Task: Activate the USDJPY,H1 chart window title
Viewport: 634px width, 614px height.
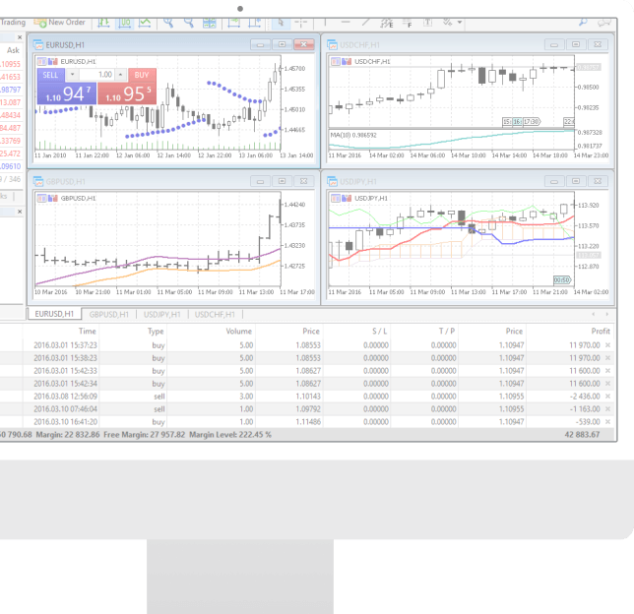Action: pyautogui.click(x=358, y=181)
